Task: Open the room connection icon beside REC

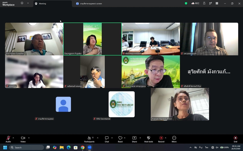Action: coord(204,3)
